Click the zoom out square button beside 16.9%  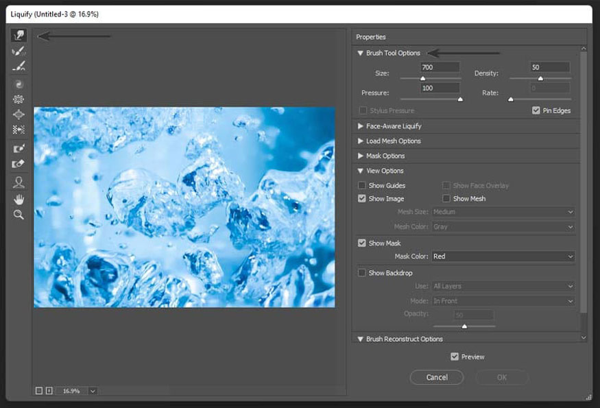[x=39, y=391]
